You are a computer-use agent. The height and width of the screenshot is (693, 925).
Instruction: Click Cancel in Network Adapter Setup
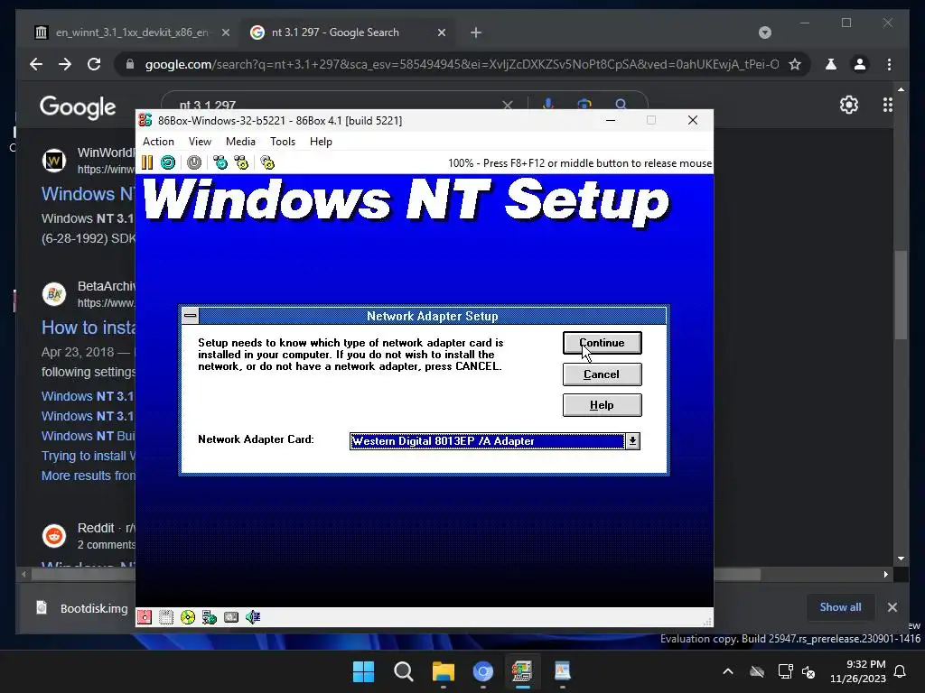pos(602,374)
